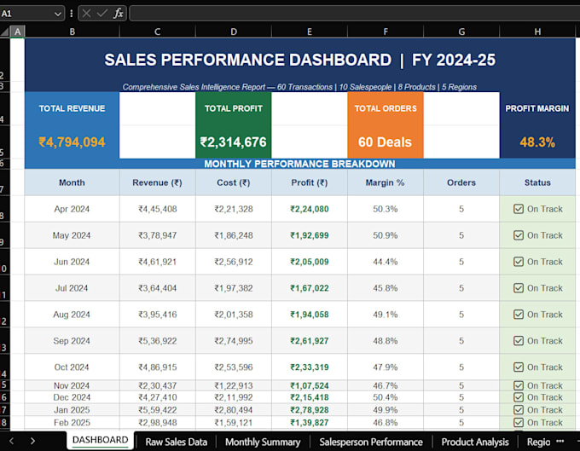Screen dimensions: 580x451
Task: Select margin cell 44.4%
Action: [x=386, y=262]
